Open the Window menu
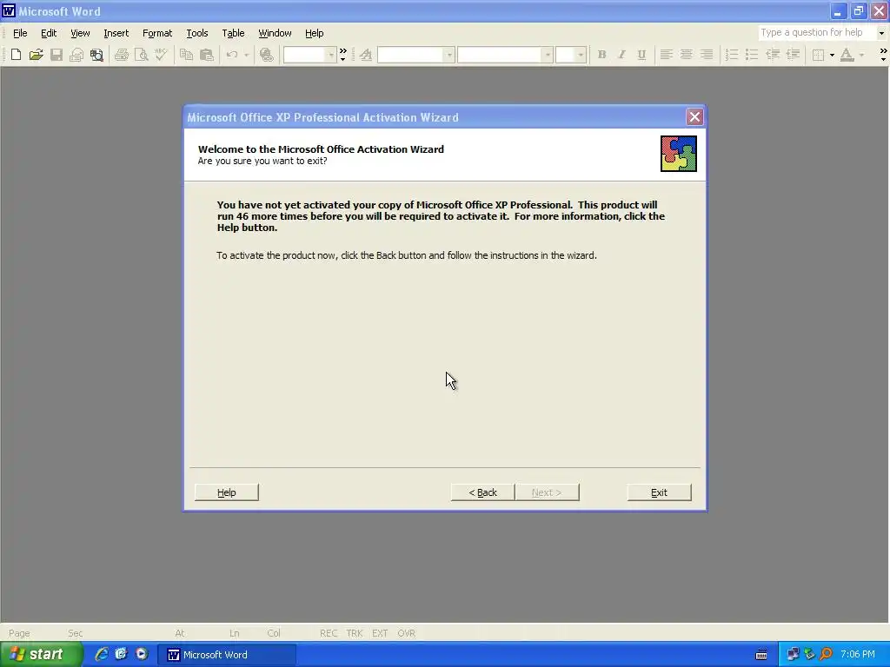 275,33
